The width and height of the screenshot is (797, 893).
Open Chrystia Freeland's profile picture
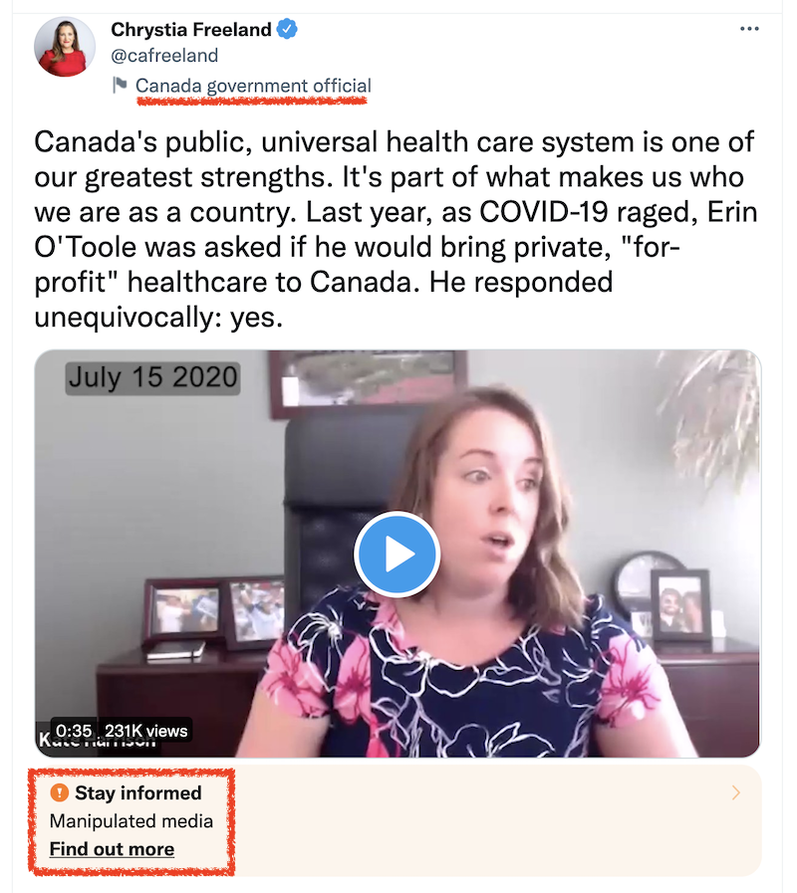(x=65, y=47)
